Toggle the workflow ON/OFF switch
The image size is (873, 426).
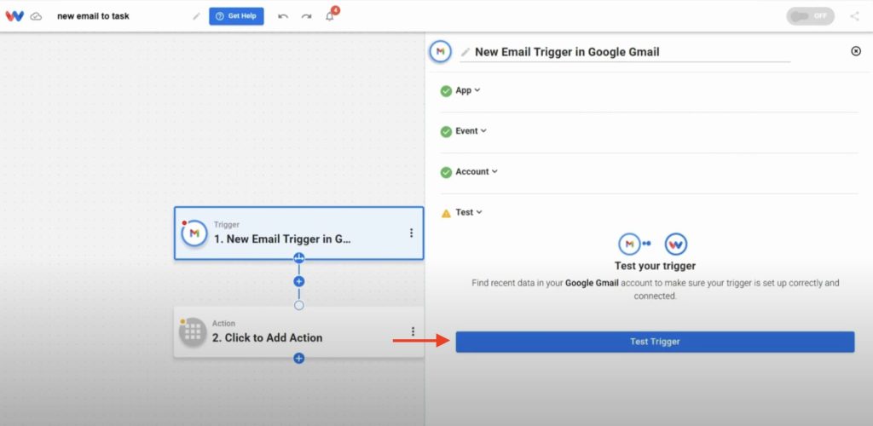coord(810,16)
